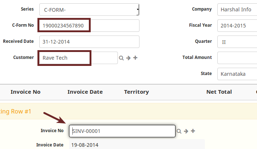This screenshot has height=149, width=257.
Task: Click the Territory column header
Action: coord(136,92)
